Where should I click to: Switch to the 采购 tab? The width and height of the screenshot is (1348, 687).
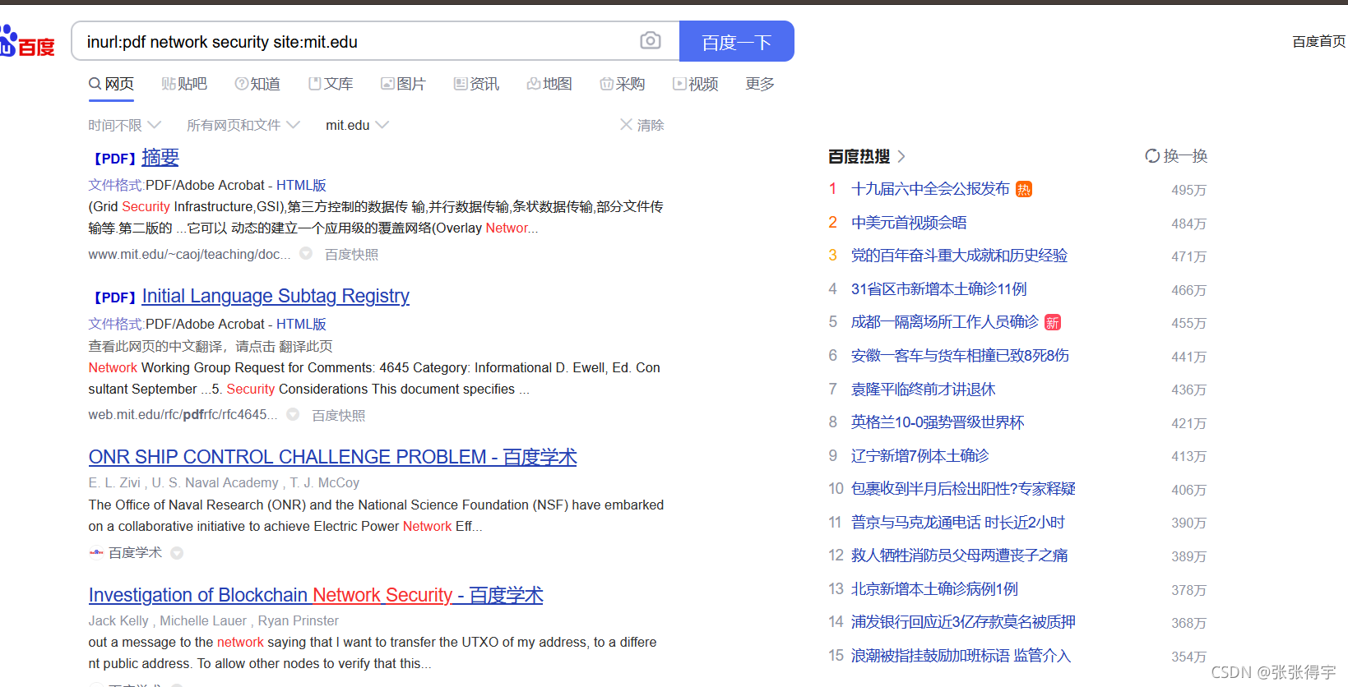[623, 84]
